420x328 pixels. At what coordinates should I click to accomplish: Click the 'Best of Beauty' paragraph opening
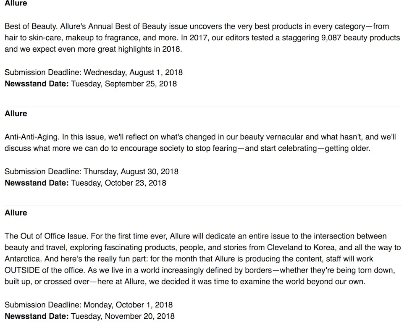click(31, 26)
